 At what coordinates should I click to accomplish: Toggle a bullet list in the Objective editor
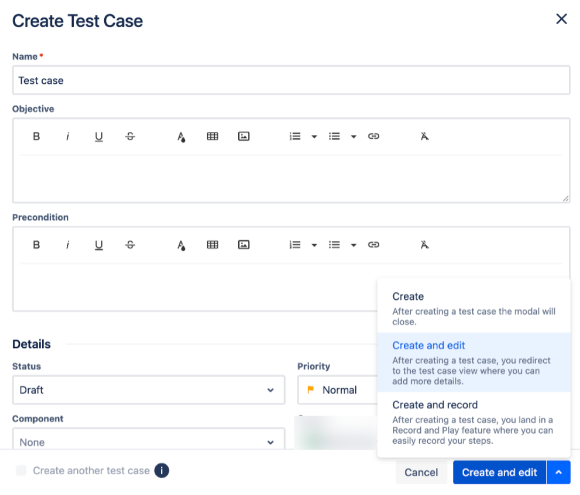click(x=335, y=136)
